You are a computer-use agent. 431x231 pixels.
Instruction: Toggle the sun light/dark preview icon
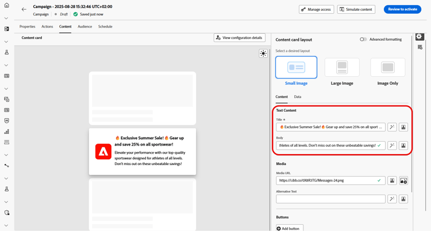[263, 53]
